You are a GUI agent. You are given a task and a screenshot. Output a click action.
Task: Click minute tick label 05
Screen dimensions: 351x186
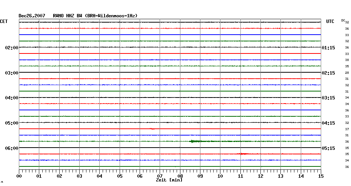[120, 176]
